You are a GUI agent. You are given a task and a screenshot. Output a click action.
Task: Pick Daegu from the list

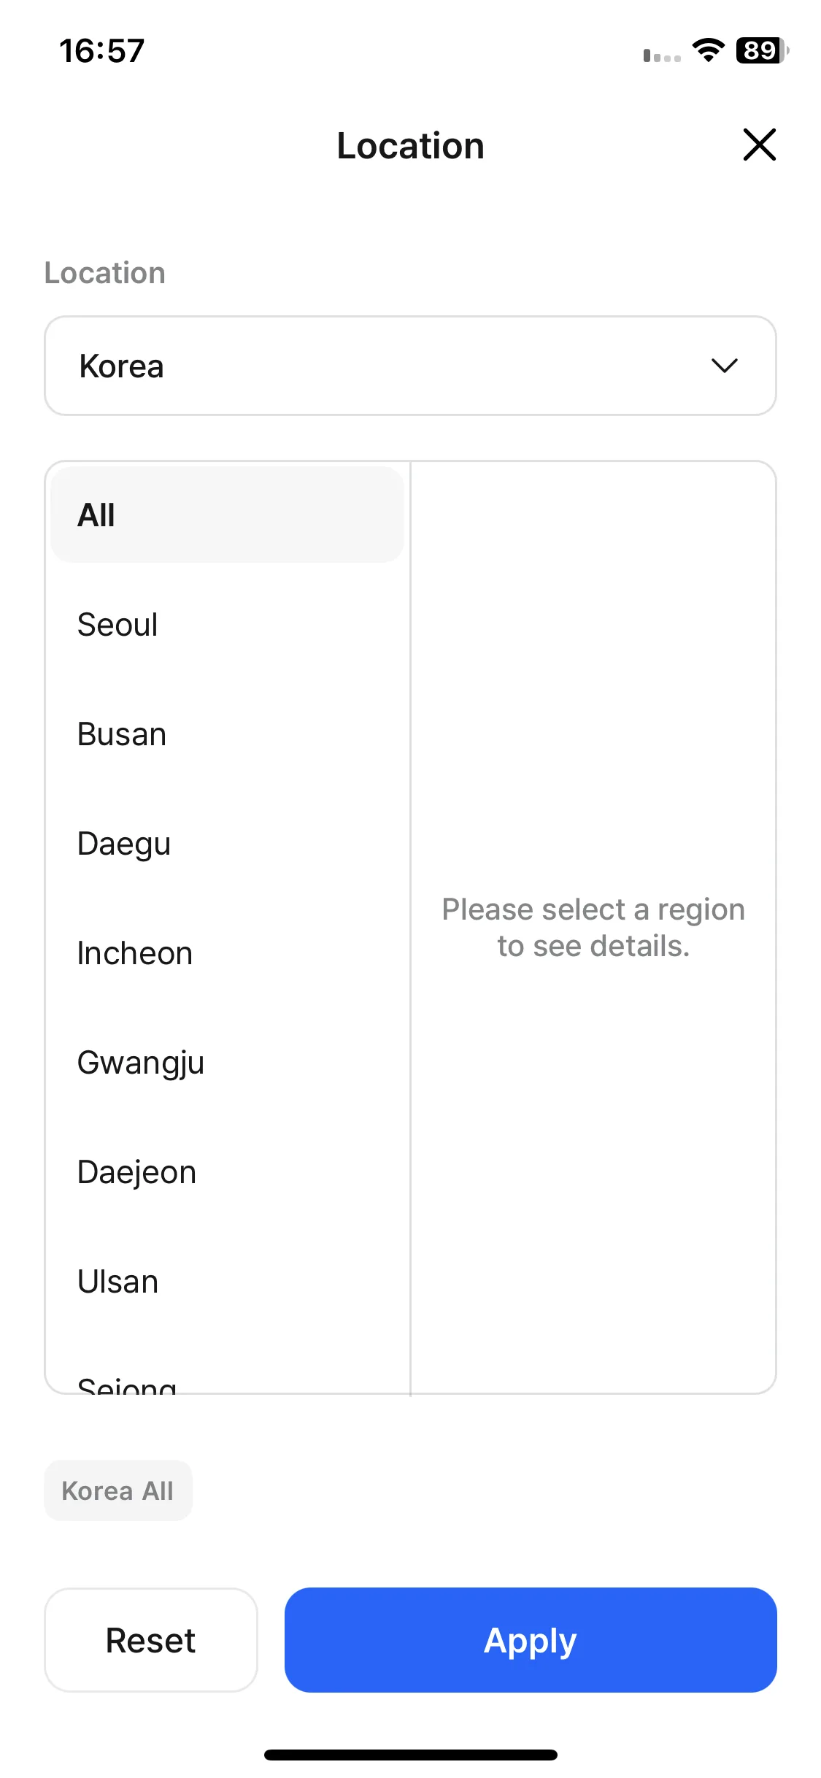tap(227, 844)
